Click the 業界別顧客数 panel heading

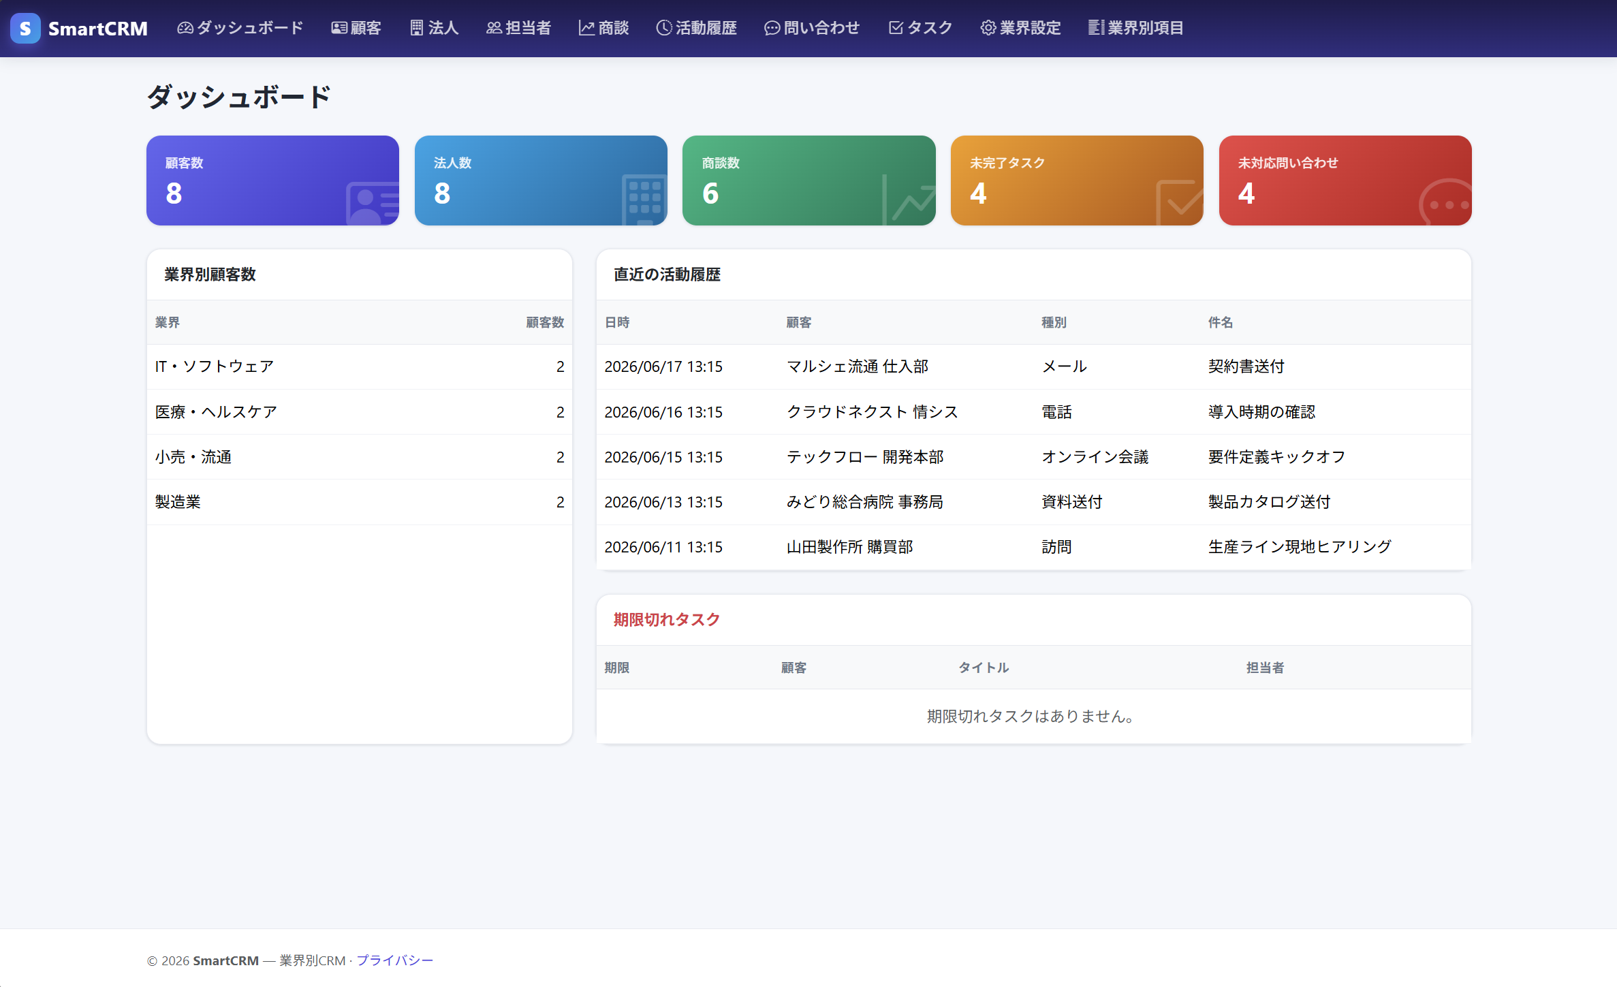pyautogui.click(x=210, y=275)
